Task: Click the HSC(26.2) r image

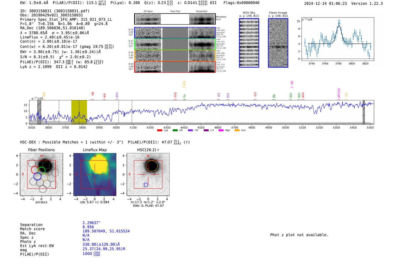Action: 148,175
